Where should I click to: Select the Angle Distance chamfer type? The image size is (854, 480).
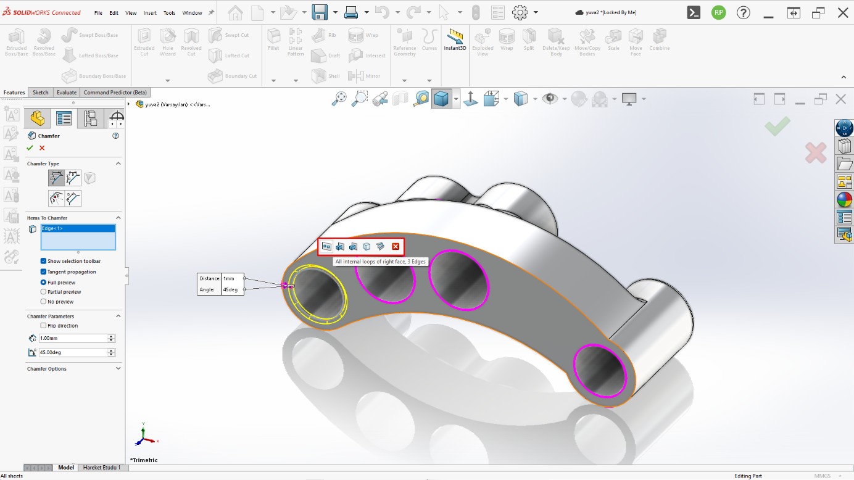tap(56, 178)
